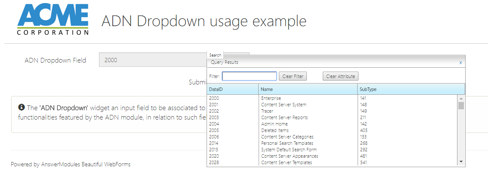Select the Personal Search Templates row
This screenshot has width=488, height=189.
coord(287,143)
